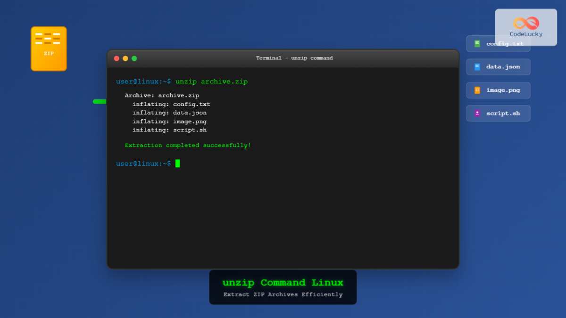Click the blinking green terminal cursor
This screenshot has height=318, width=566.
[x=177, y=163]
